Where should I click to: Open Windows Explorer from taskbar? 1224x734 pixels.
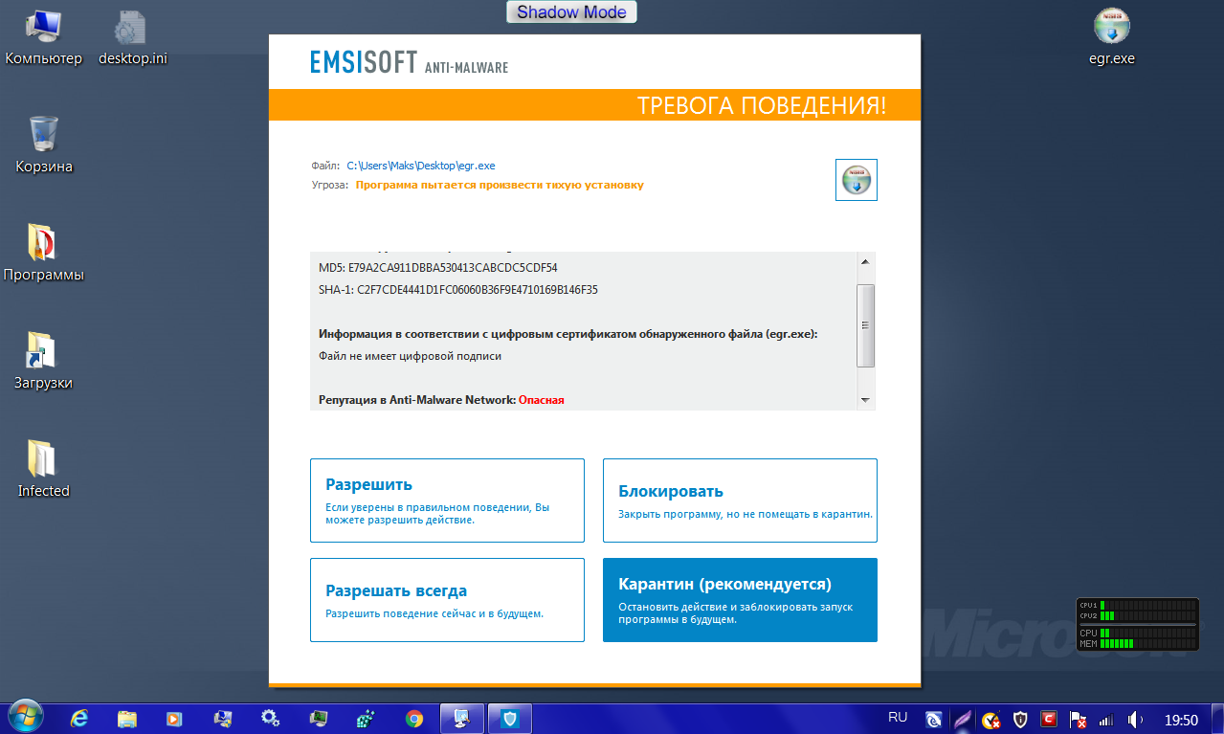127,719
